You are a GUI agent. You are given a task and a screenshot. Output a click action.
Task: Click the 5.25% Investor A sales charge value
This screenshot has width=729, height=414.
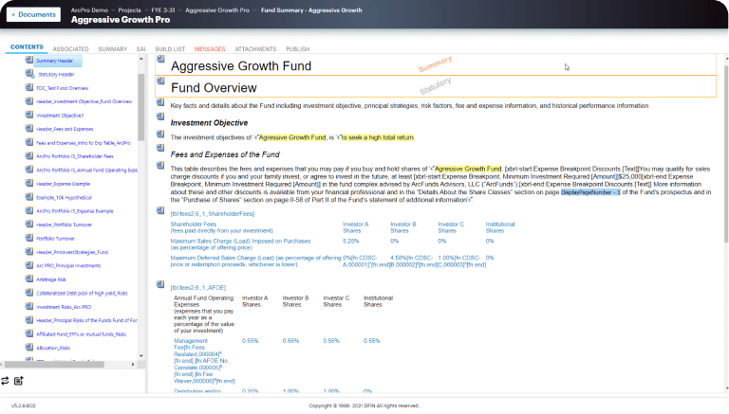tap(350, 241)
